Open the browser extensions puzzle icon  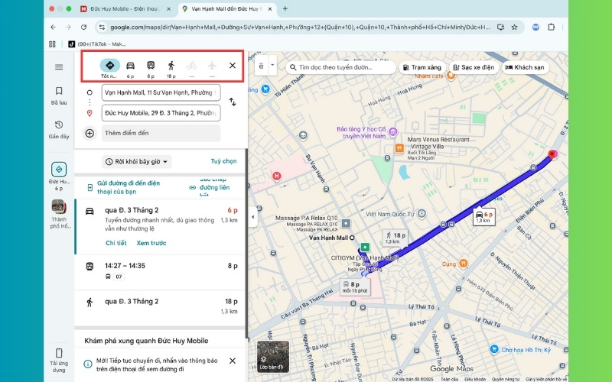click(x=551, y=28)
